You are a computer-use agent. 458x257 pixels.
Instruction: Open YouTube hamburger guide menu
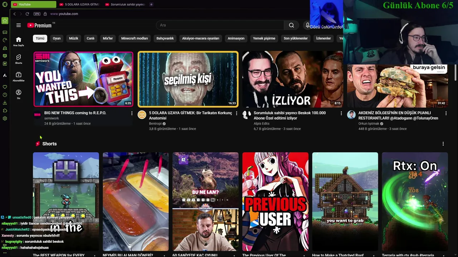(x=19, y=25)
